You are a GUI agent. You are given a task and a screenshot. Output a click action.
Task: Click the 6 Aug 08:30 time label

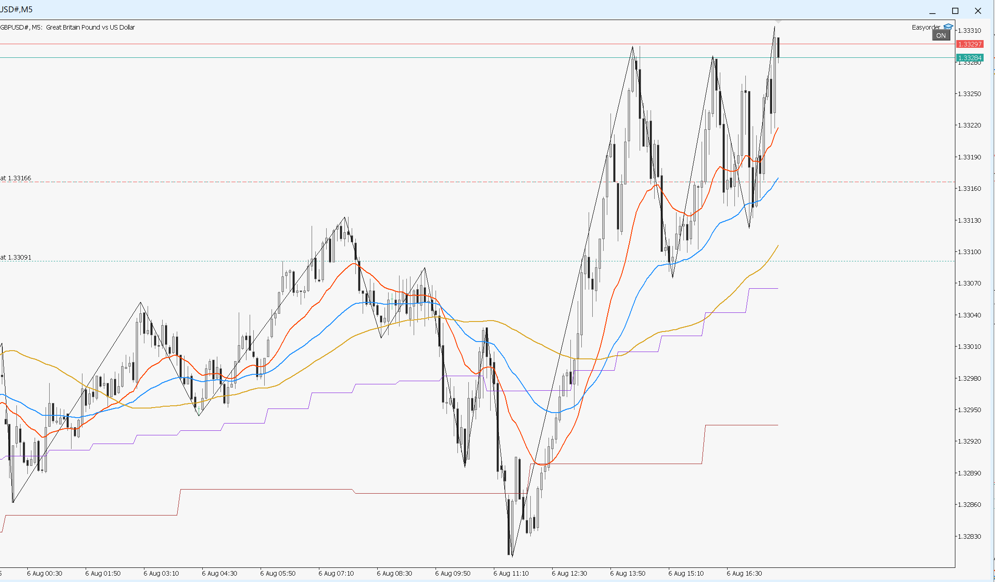(x=395, y=573)
